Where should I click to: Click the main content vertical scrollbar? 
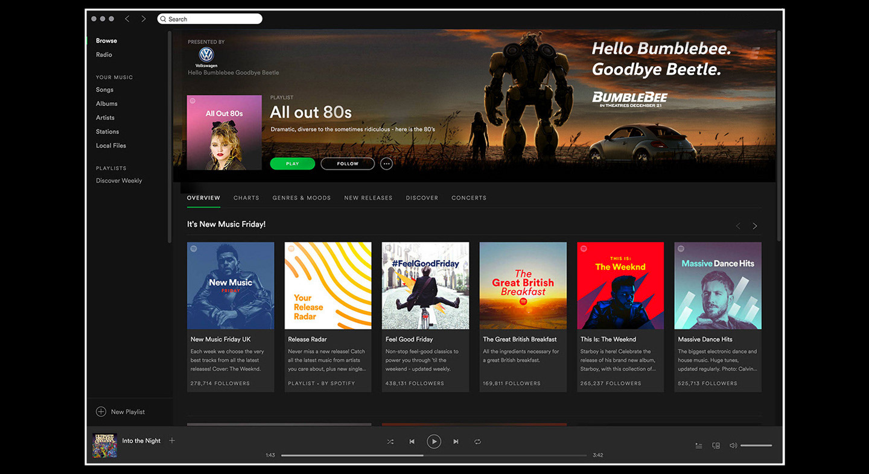(779, 136)
